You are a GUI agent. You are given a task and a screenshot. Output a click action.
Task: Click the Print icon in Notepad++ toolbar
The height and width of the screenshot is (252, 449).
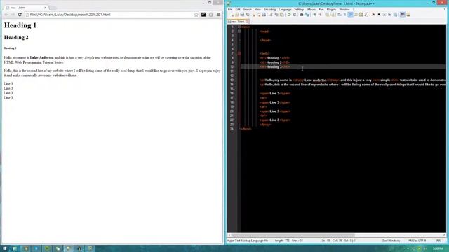click(x=264, y=14)
